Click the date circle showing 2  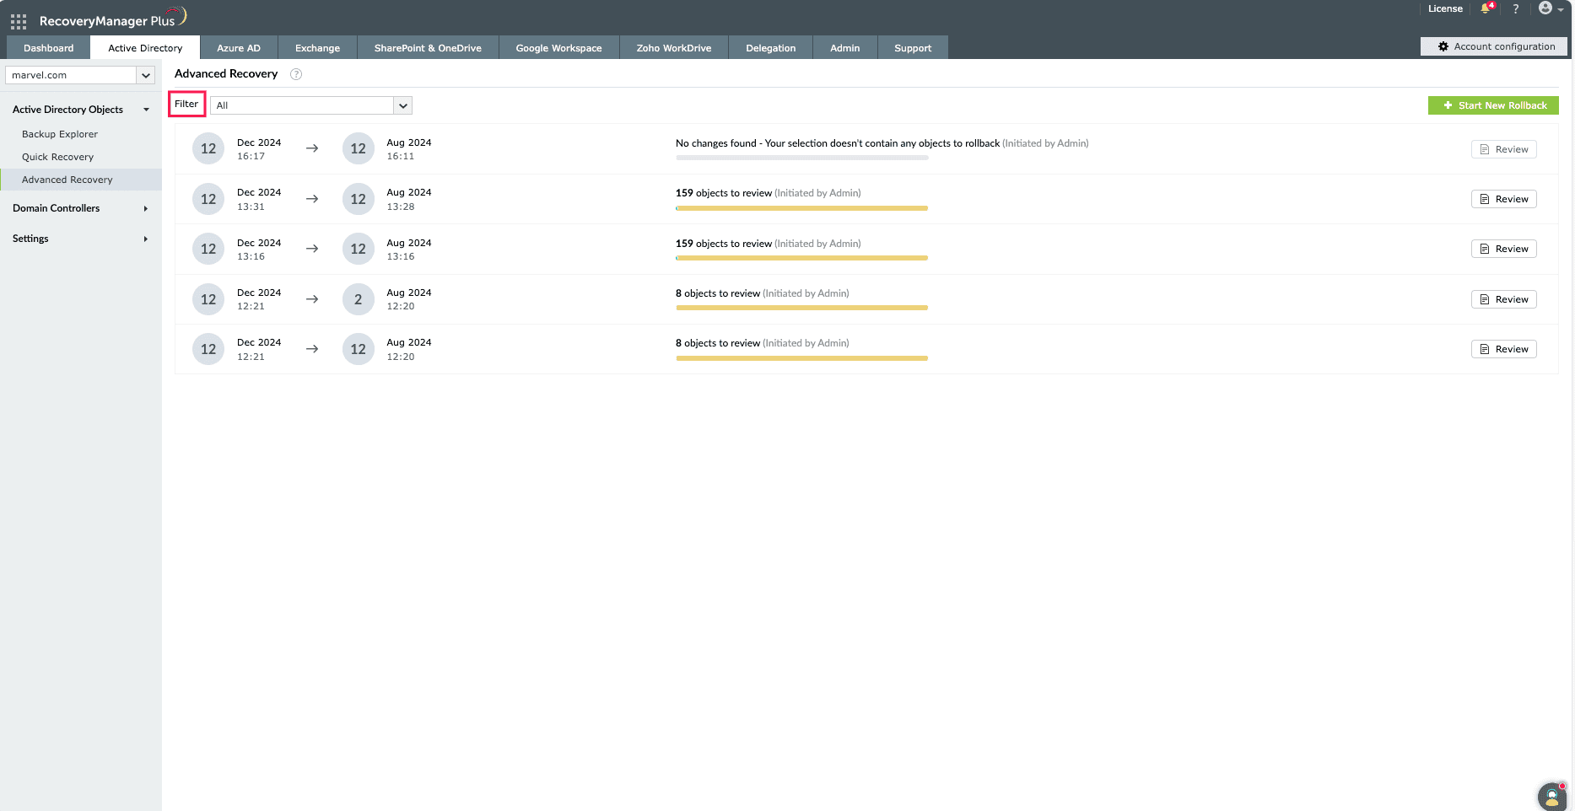(x=358, y=299)
